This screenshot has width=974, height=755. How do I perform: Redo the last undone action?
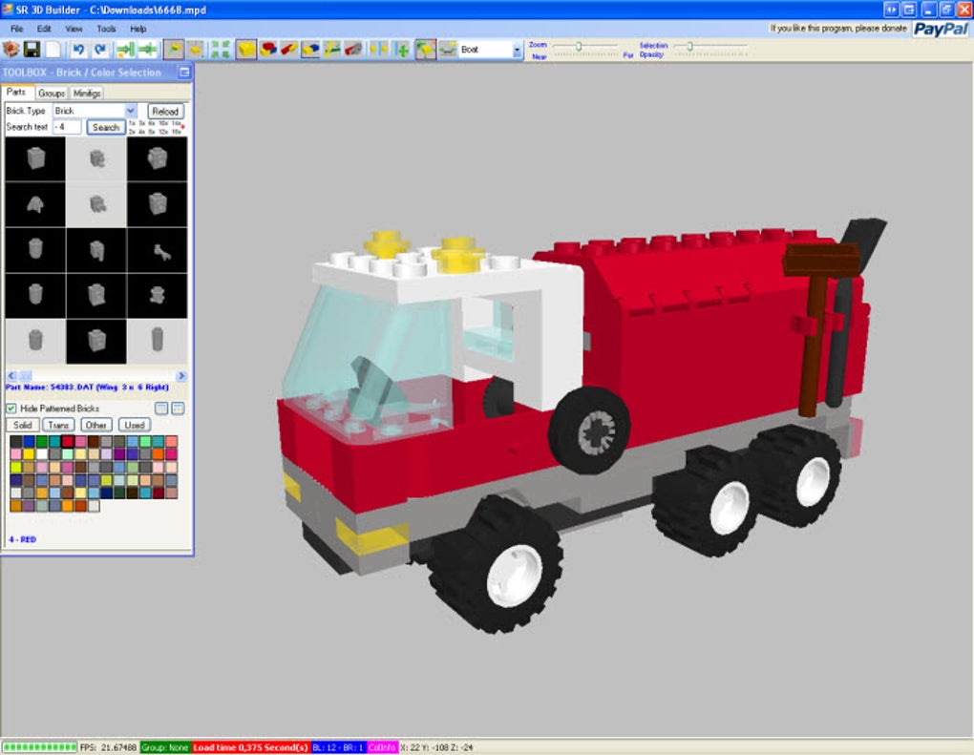pyautogui.click(x=99, y=50)
